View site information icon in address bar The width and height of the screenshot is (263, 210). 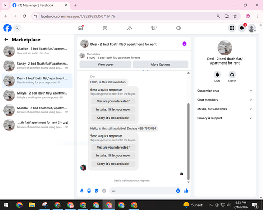click(x=35, y=16)
